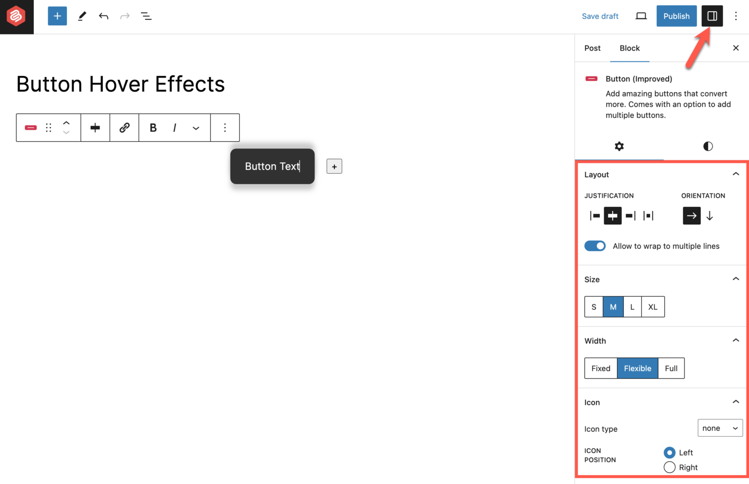
Task: Switch to the Post tab
Action: click(592, 48)
